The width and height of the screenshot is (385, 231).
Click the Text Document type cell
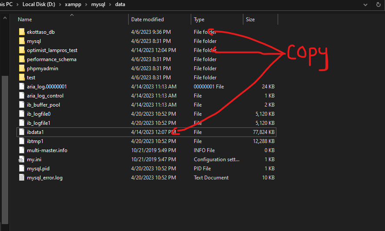(x=211, y=178)
